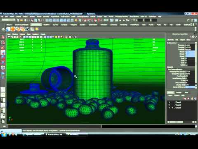This screenshot has width=198, height=149.
Task: Click Select Camera icon in viewport toolbar
Action: click(x=9, y=37)
